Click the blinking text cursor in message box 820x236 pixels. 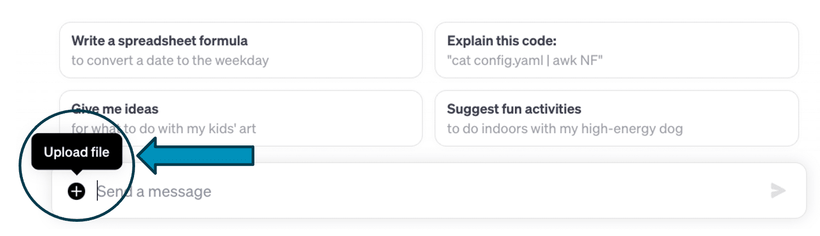[97, 191]
